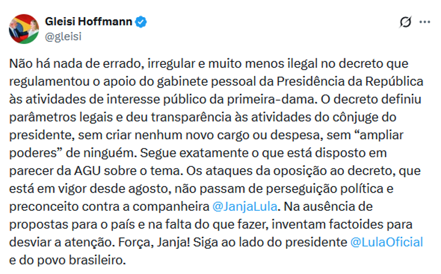Screen dimensions: 441x274
Task: Open the @LulaOficial mention
Action: 386,242
